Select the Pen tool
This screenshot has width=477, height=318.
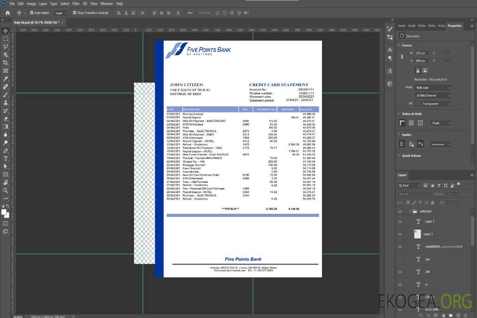pos(5,151)
